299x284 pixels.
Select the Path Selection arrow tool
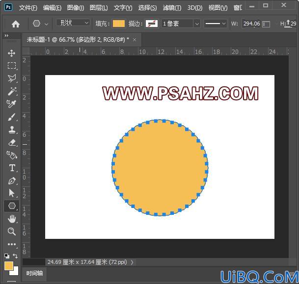12,193
